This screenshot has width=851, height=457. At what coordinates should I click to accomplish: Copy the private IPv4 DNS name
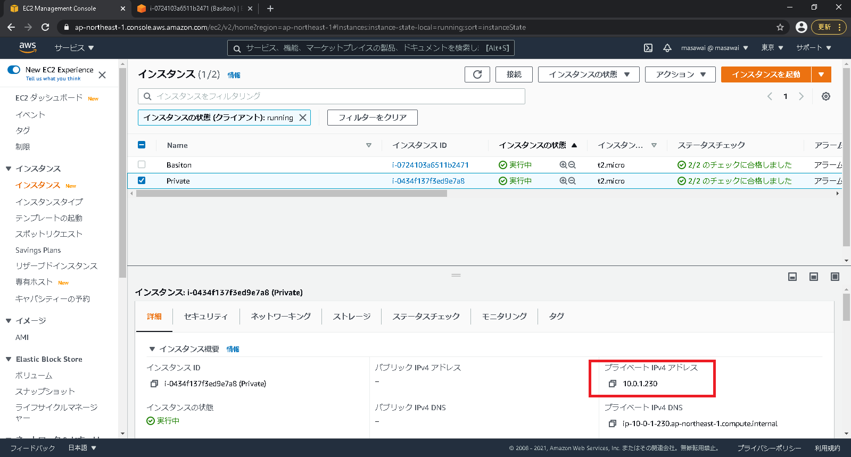tap(612, 423)
